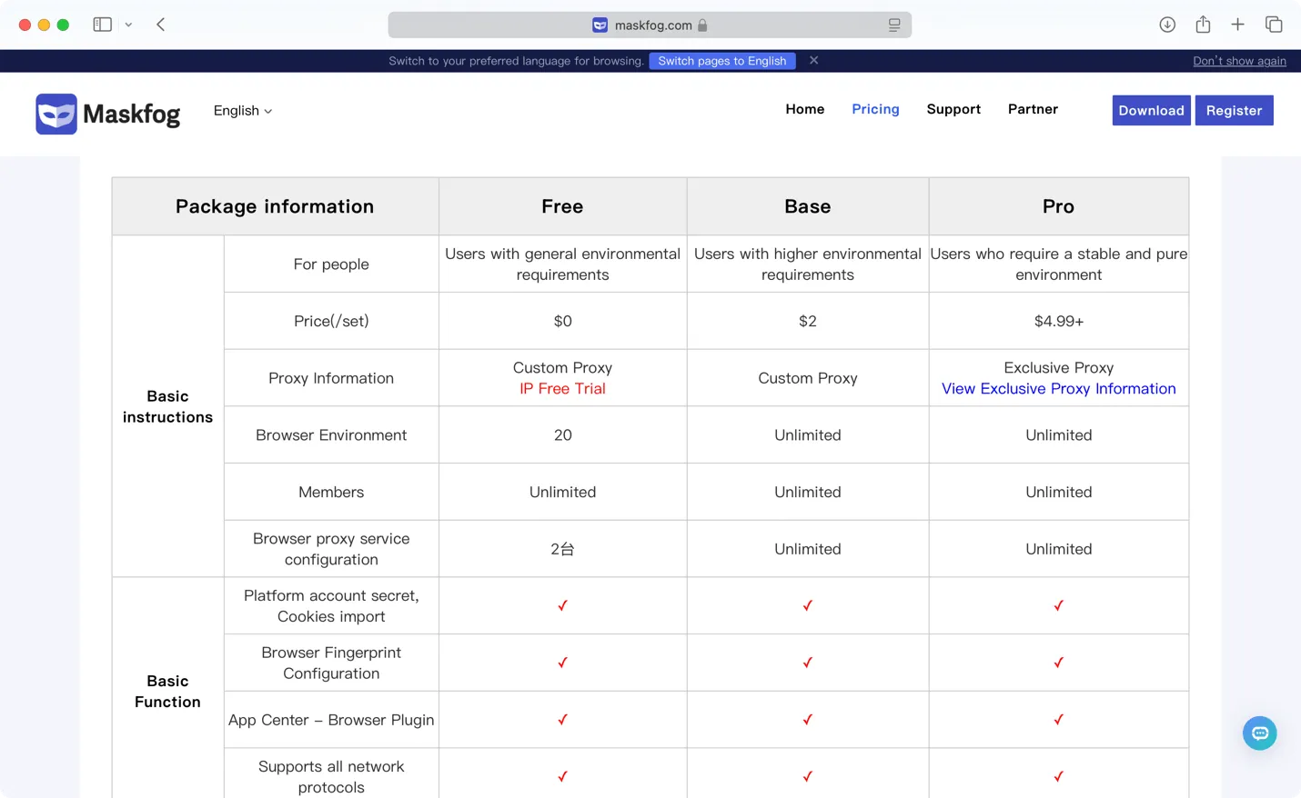Navigate to the Home menu item

click(804, 108)
